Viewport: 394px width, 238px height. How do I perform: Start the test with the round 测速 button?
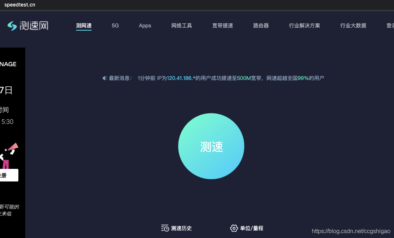click(211, 146)
